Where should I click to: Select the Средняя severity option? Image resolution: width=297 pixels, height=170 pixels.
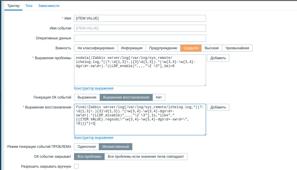click(191, 48)
